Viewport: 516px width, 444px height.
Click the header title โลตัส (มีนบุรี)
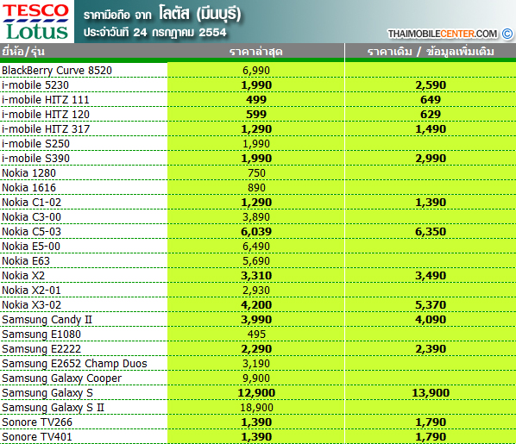(199, 14)
